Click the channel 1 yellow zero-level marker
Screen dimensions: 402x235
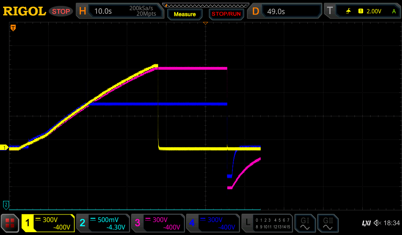5,148
